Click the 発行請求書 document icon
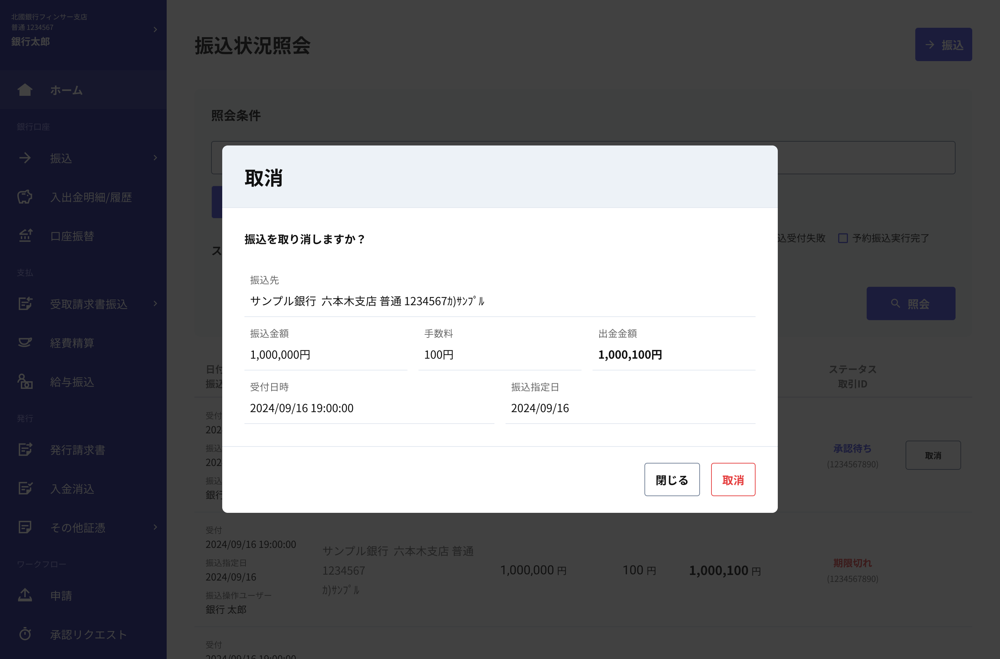 (x=25, y=449)
